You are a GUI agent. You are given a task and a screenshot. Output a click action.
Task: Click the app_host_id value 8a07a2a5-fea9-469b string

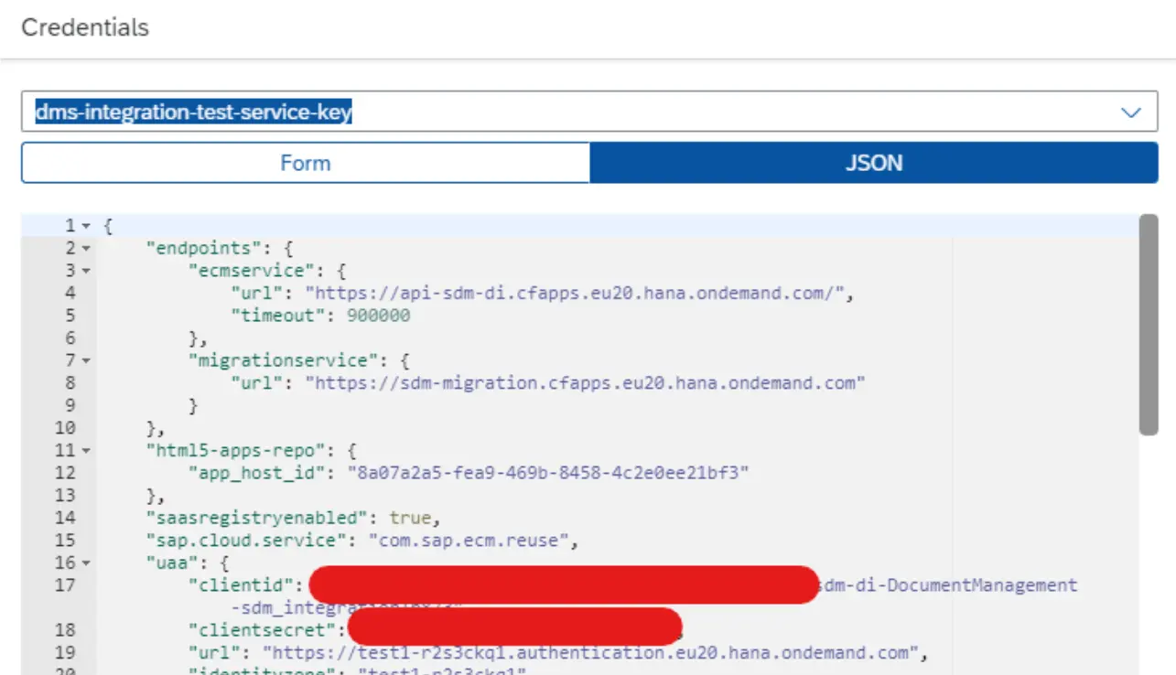pos(548,473)
